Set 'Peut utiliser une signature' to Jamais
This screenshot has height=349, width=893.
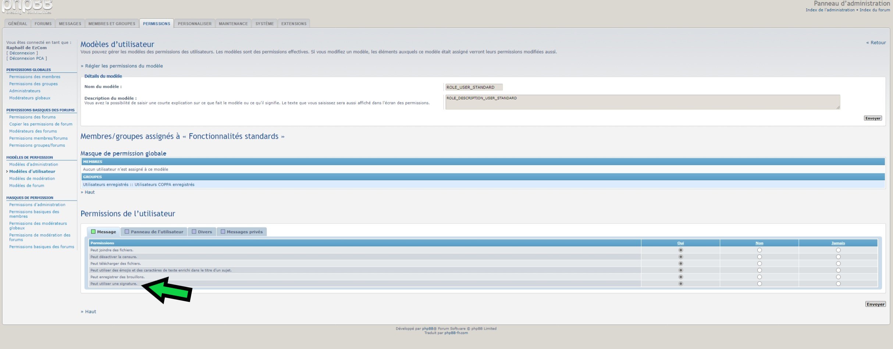click(838, 284)
